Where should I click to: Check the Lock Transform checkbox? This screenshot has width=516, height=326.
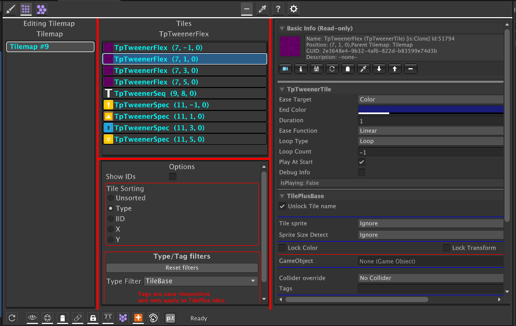pyautogui.click(x=447, y=248)
